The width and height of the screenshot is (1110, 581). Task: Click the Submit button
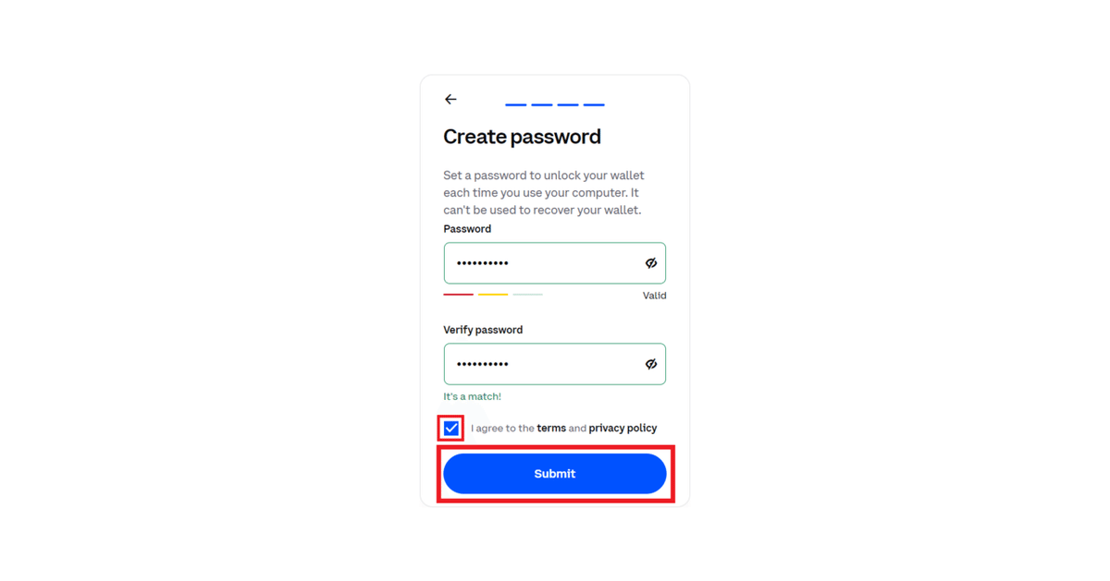555,474
